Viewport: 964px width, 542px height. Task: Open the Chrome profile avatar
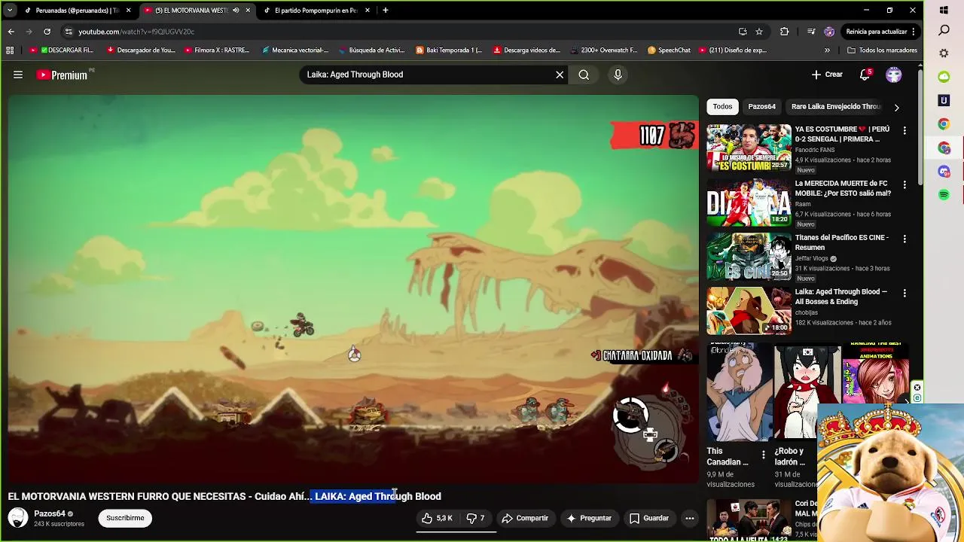tap(829, 32)
